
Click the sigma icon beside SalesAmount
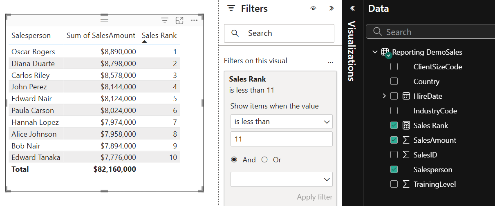pos(406,140)
